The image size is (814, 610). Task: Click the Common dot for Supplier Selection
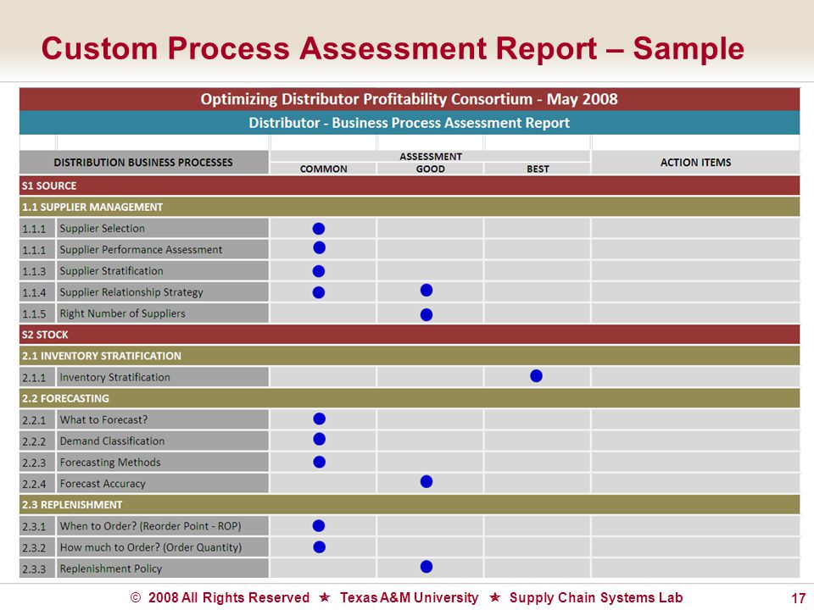point(319,229)
